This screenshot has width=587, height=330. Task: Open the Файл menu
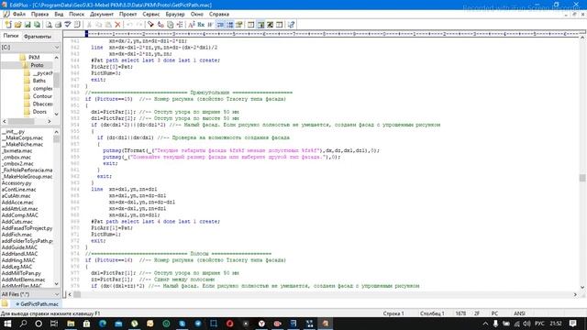click(18, 15)
